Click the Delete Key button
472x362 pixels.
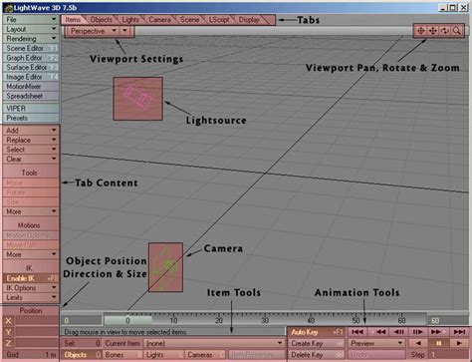(x=317, y=355)
